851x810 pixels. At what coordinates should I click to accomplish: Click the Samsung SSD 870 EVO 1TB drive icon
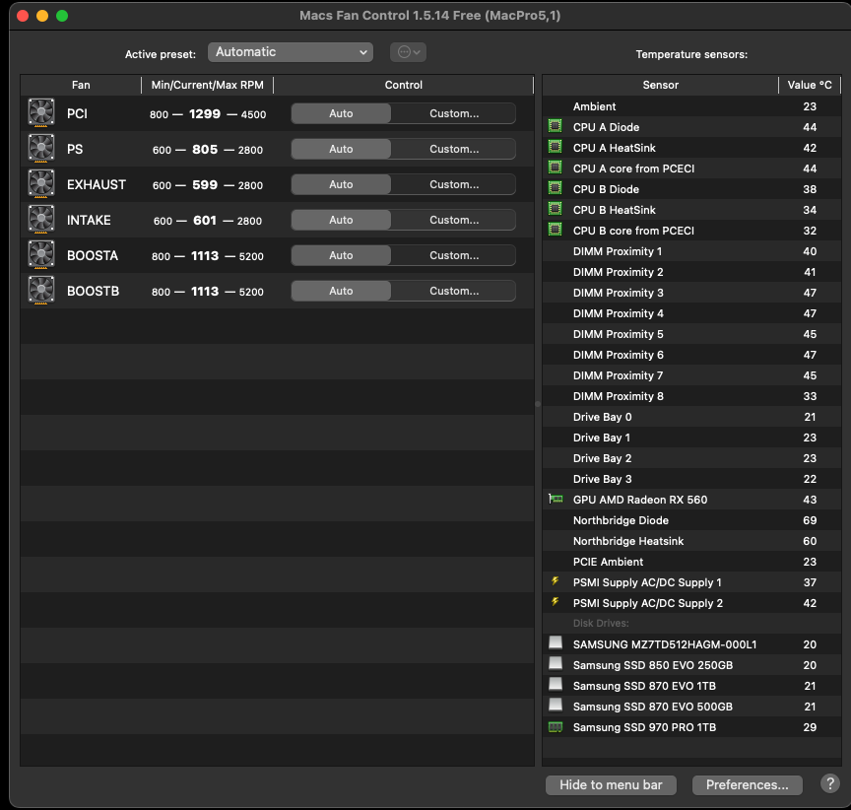[556, 684]
